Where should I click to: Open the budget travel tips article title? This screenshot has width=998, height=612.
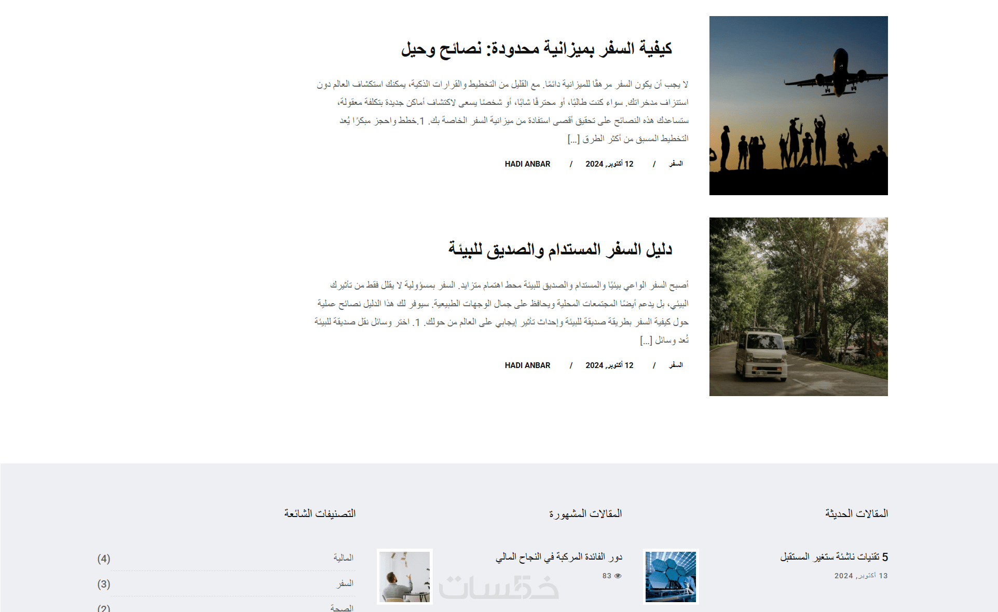[536, 49]
